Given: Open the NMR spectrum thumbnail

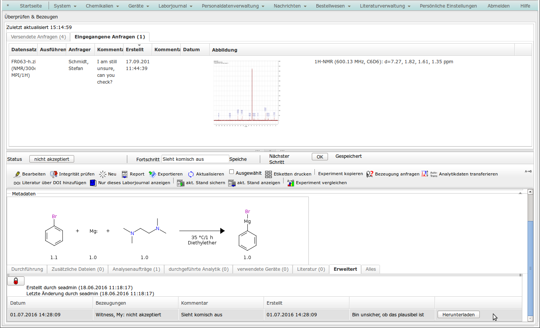Looking at the screenshot, I should (x=246, y=93).
